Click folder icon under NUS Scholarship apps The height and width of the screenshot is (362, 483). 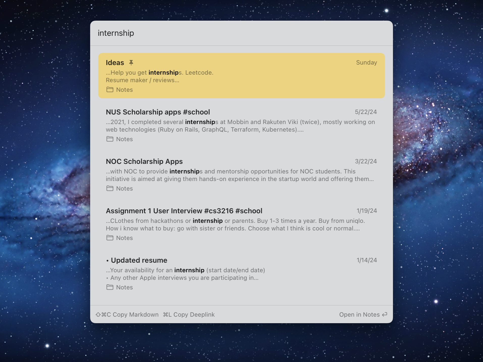(110, 139)
